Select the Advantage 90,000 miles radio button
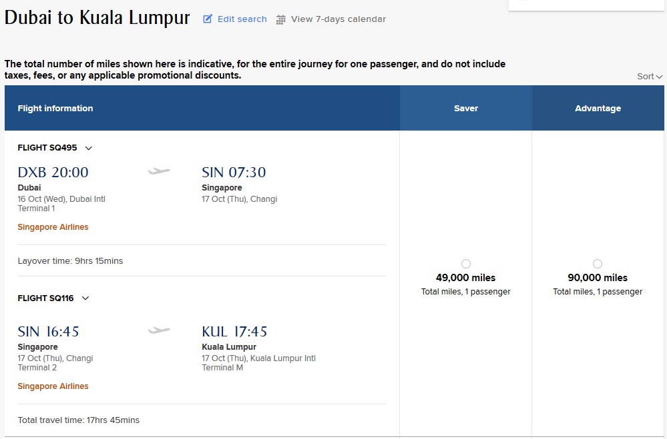667x439 pixels. pos(597,264)
